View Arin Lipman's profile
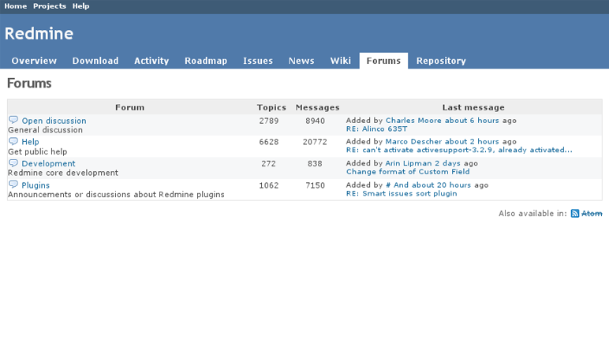This screenshot has height=358, width=609. (409, 163)
